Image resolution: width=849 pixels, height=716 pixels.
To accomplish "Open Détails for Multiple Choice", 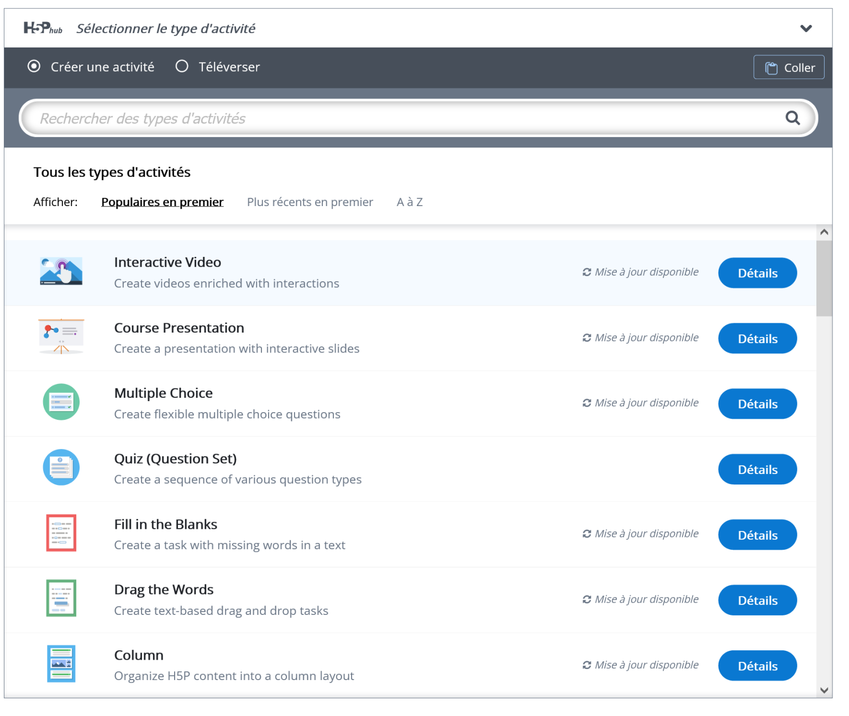I will click(x=757, y=404).
